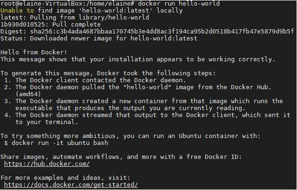Click the 'Share images, automate workflows' line
This screenshot has width=297, height=190.
[x=121, y=157]
